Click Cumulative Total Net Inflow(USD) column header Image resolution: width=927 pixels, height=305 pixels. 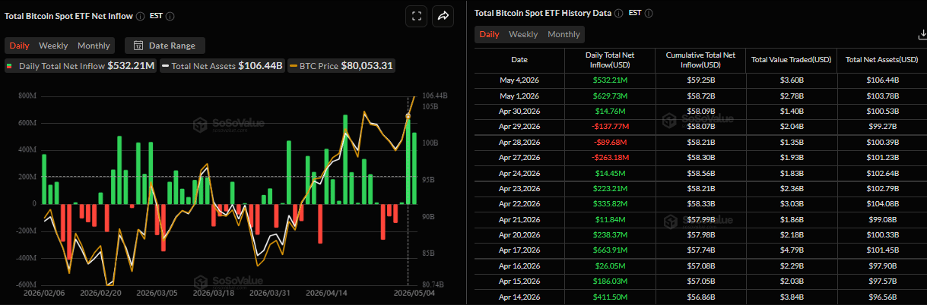(700, 59)
